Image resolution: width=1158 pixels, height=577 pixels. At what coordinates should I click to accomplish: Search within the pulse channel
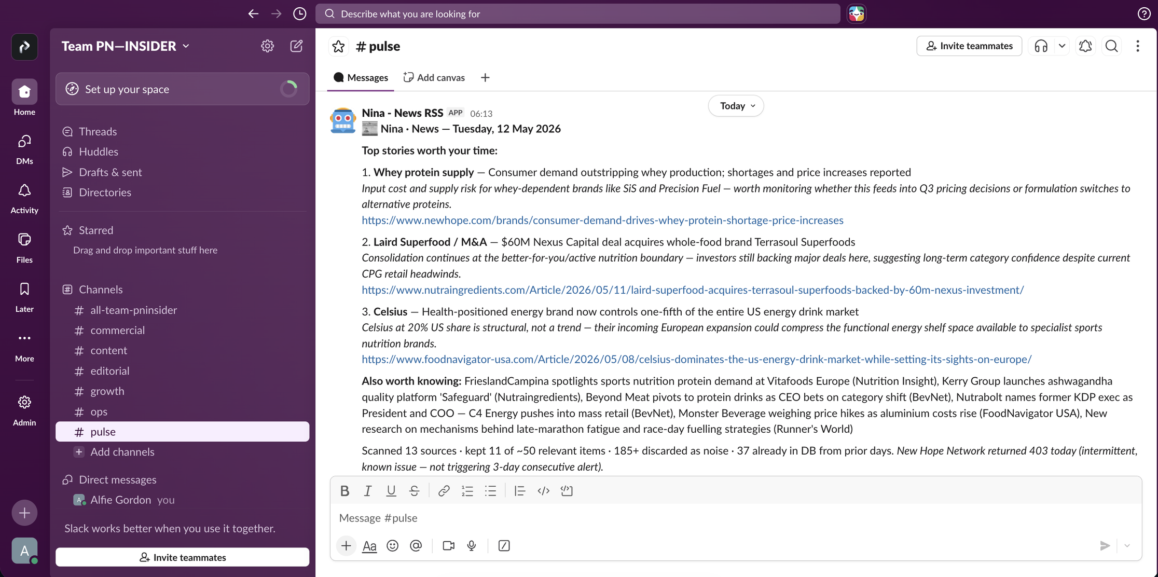(1111, 46)
